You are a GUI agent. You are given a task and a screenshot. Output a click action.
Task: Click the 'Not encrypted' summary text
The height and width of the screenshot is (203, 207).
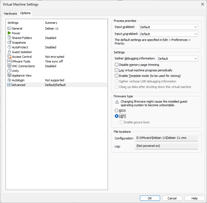tap(55, 57)
